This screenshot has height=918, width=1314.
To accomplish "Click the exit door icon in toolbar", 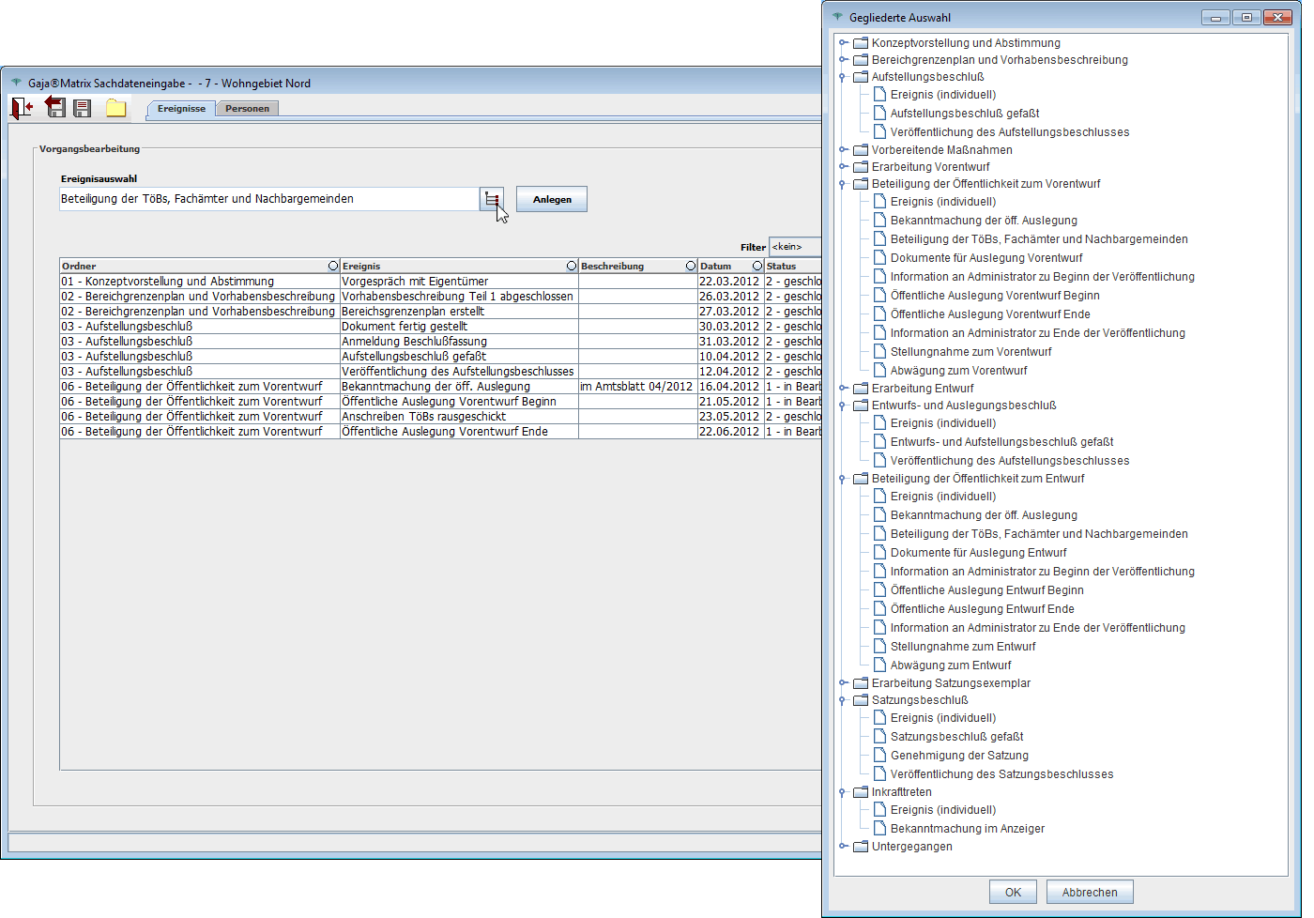I will pos(22,108).
